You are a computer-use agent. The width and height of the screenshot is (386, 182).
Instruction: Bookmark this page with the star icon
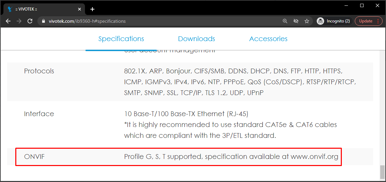pos(307,21)
